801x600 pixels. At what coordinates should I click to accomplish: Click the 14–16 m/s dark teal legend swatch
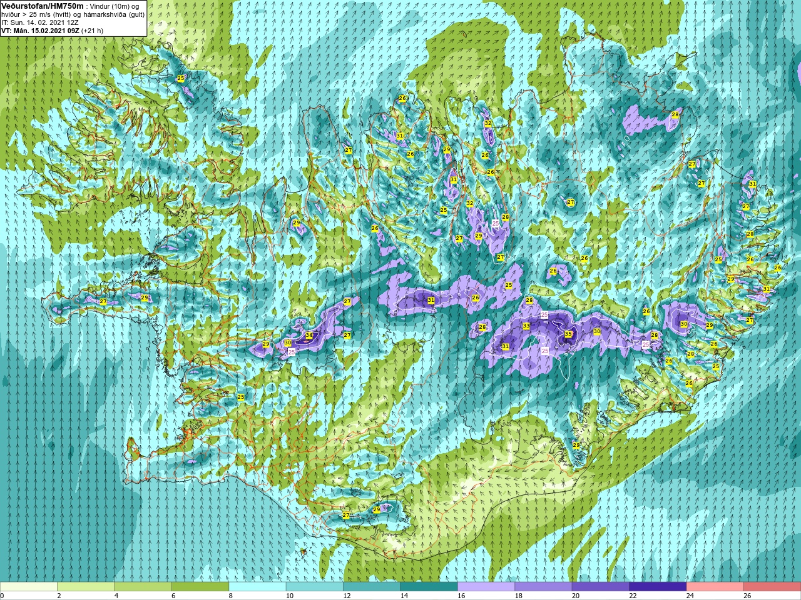(429, 587)
